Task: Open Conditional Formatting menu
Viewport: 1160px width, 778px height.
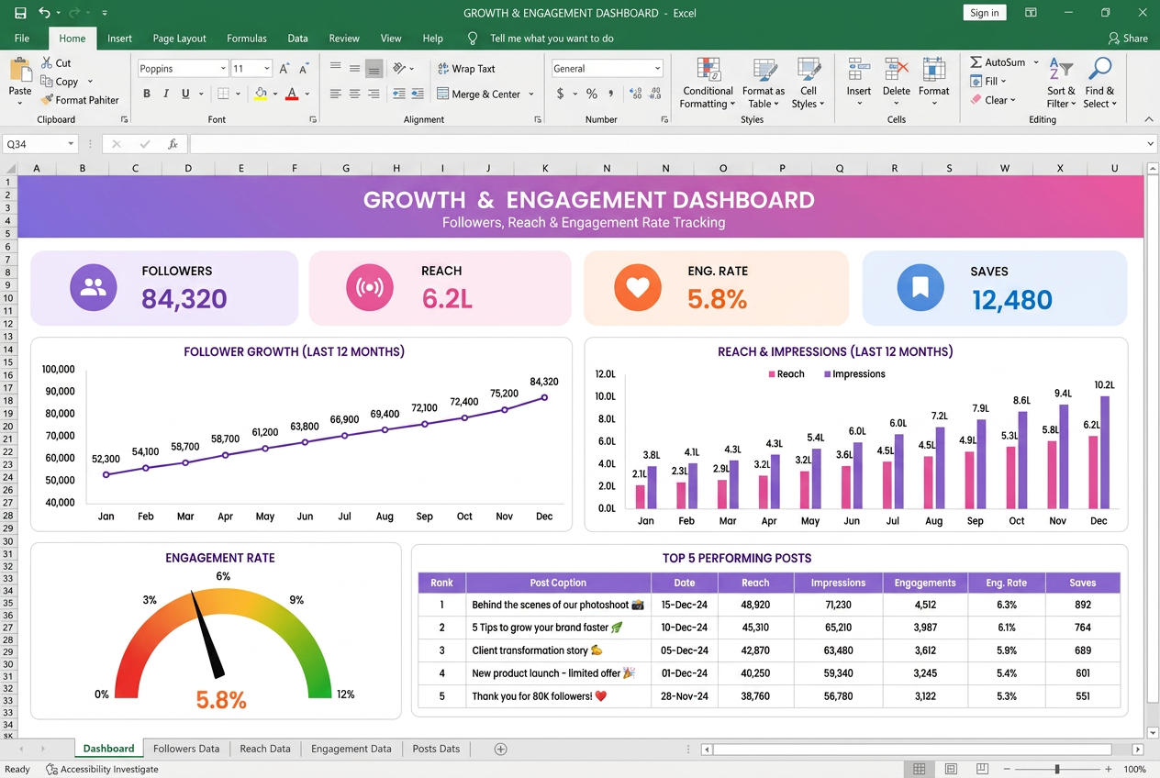Action: [708, 83]
